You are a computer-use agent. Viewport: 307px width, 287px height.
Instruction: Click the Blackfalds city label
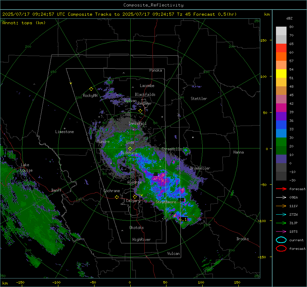pyautogui.click(x=145, y=95)
